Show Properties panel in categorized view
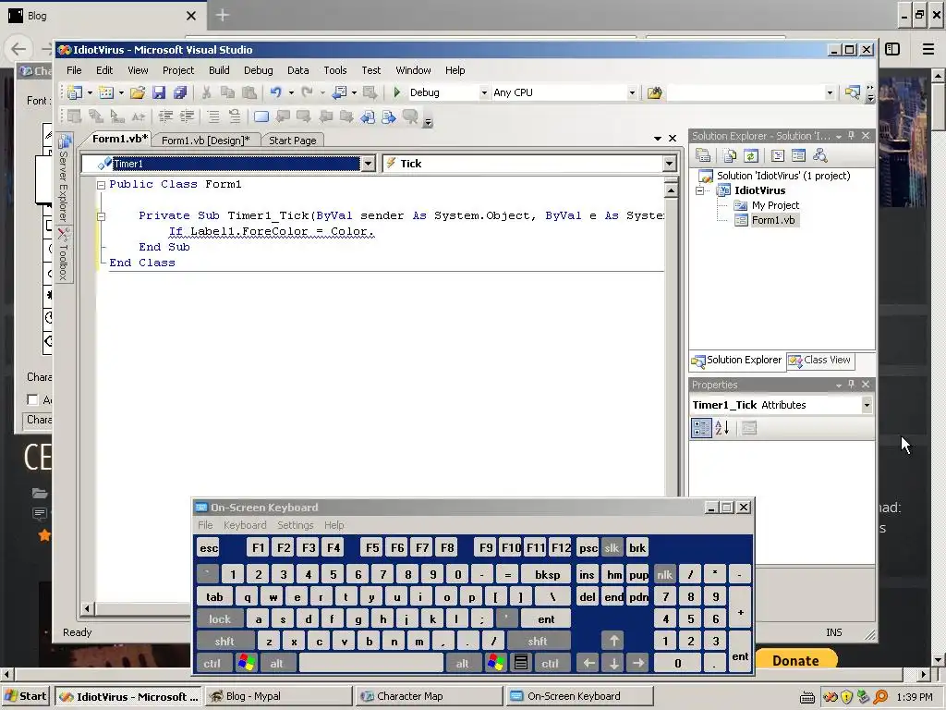 pyautogui.click(x=701, y=428)
